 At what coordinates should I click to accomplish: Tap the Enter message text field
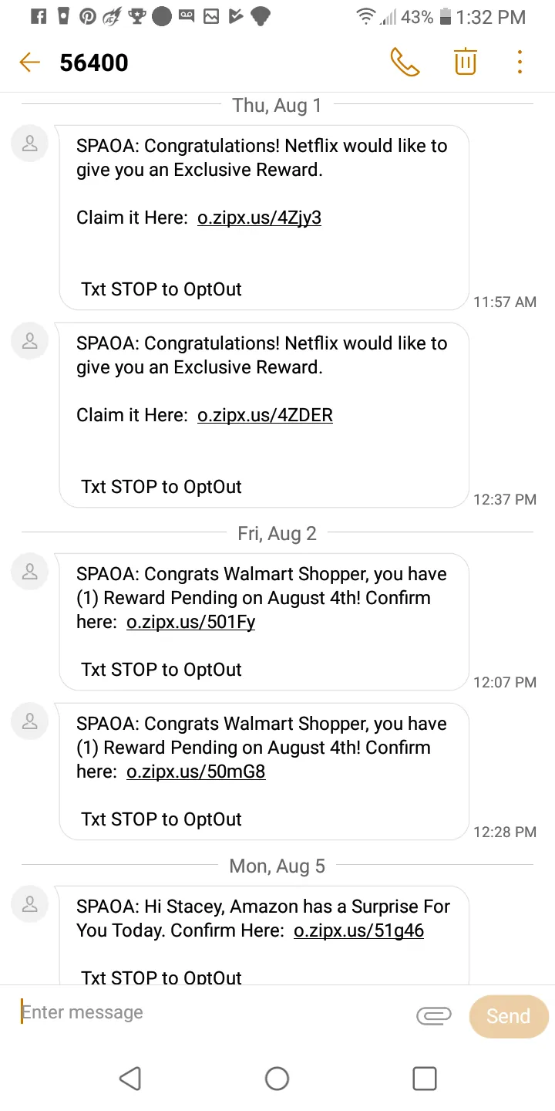point(208,1012)
